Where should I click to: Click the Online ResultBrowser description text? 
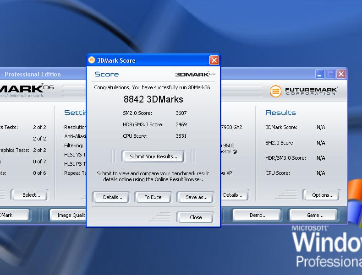(x=153, y=176)
